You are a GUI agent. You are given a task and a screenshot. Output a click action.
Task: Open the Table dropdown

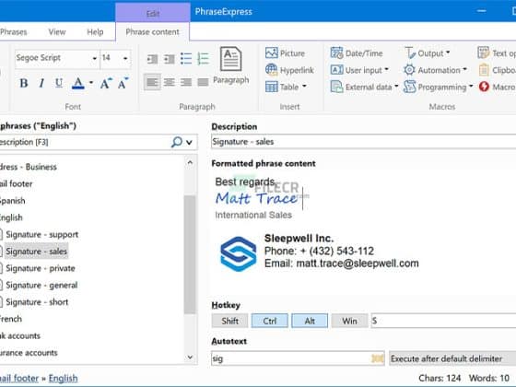(x=286, y=87)
